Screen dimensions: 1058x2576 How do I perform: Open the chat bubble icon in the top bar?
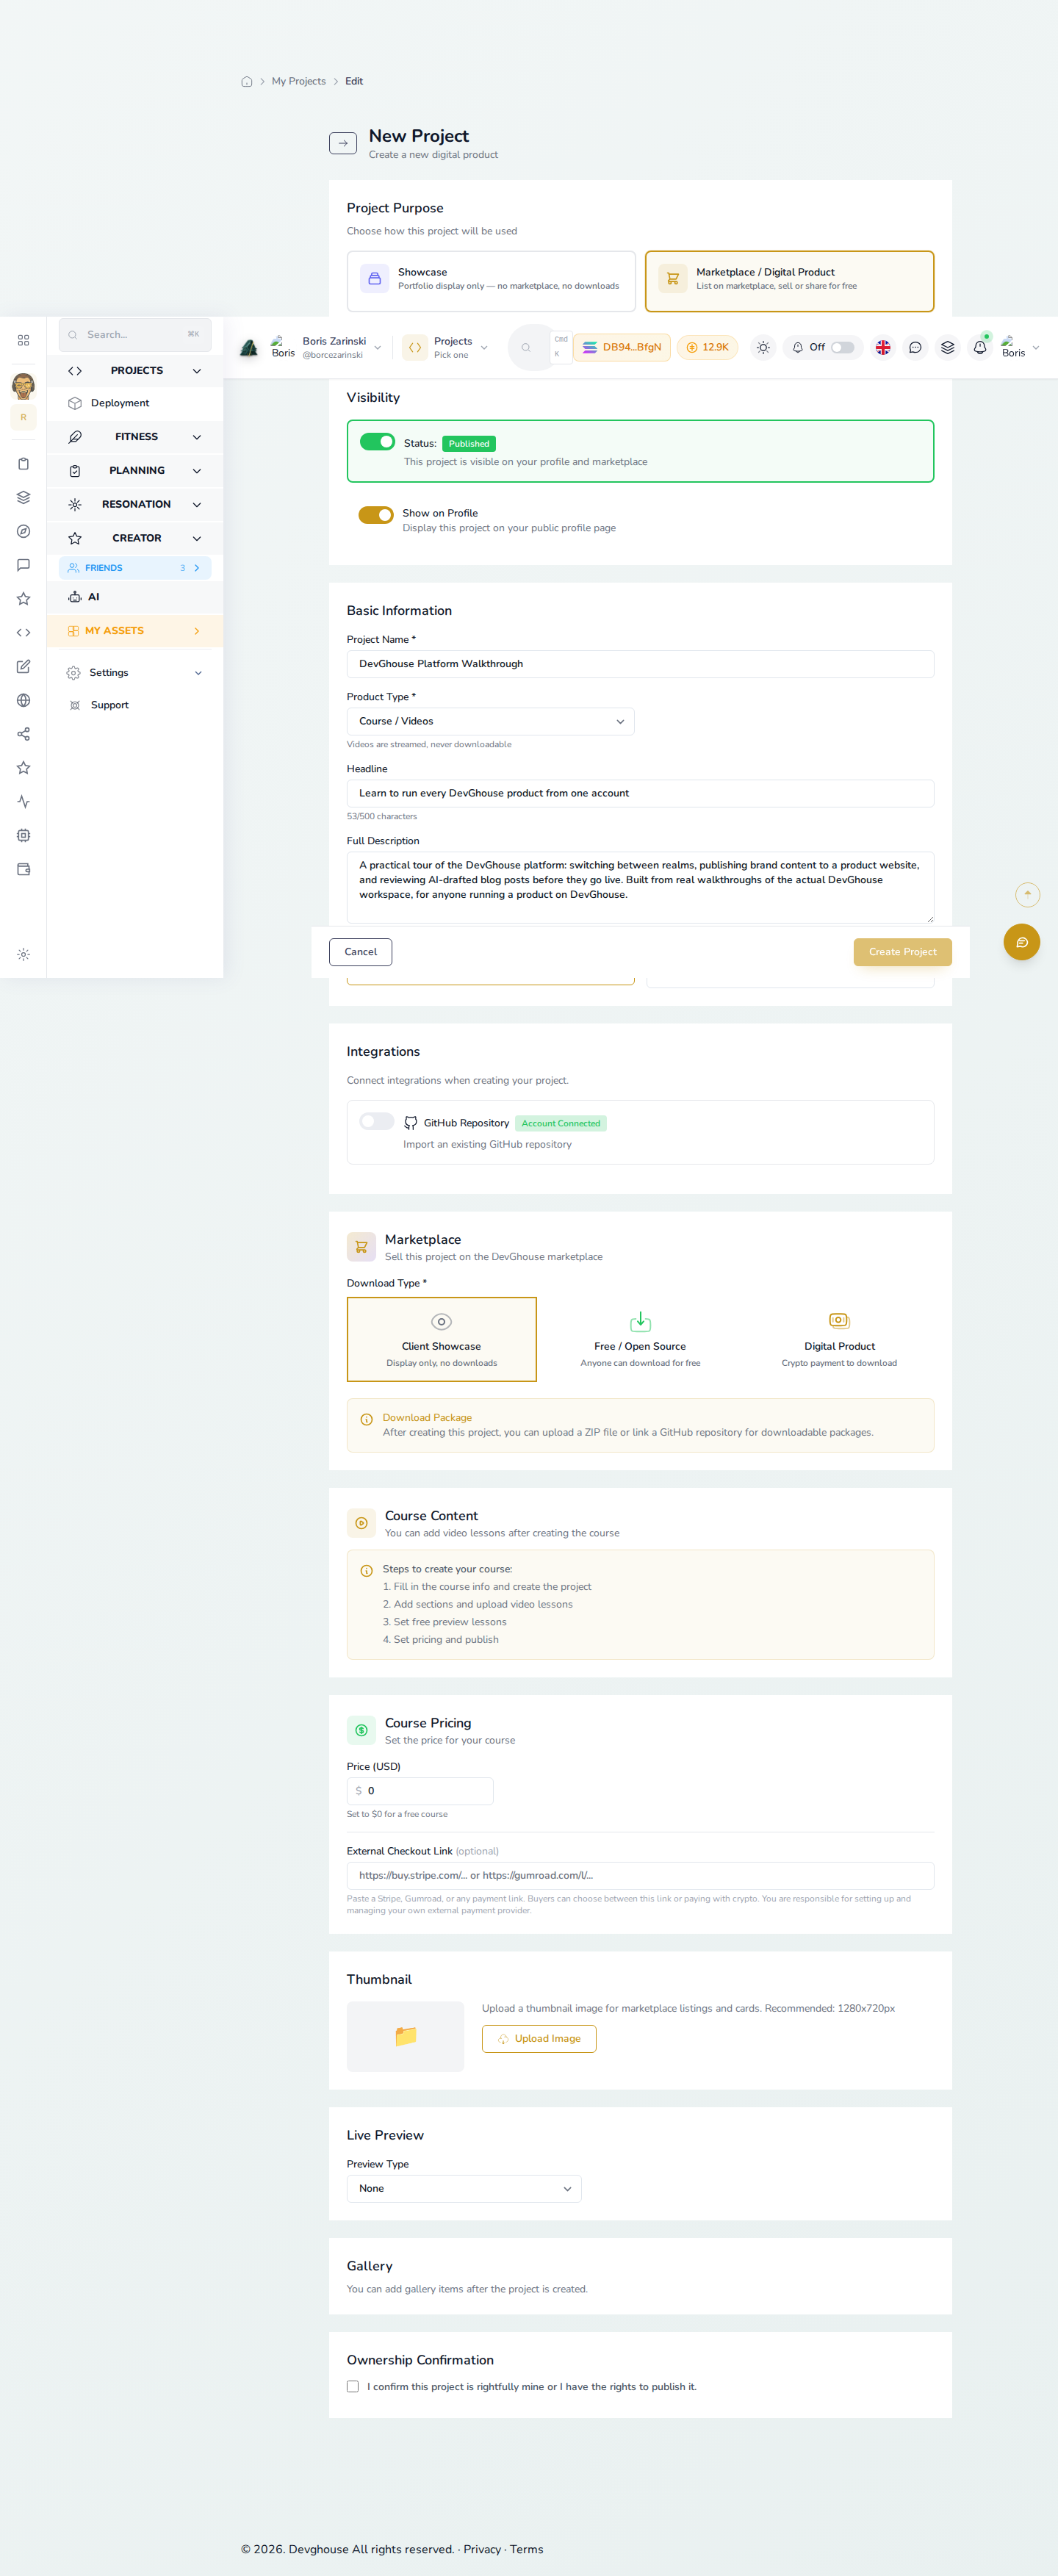click(915, 347)
